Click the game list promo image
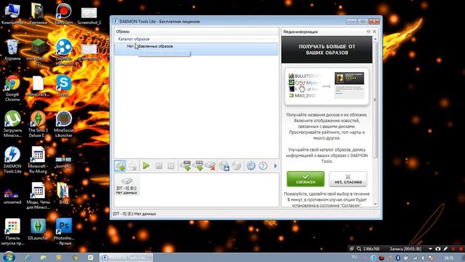Viewport: 465px width, 262px height. 326,87
